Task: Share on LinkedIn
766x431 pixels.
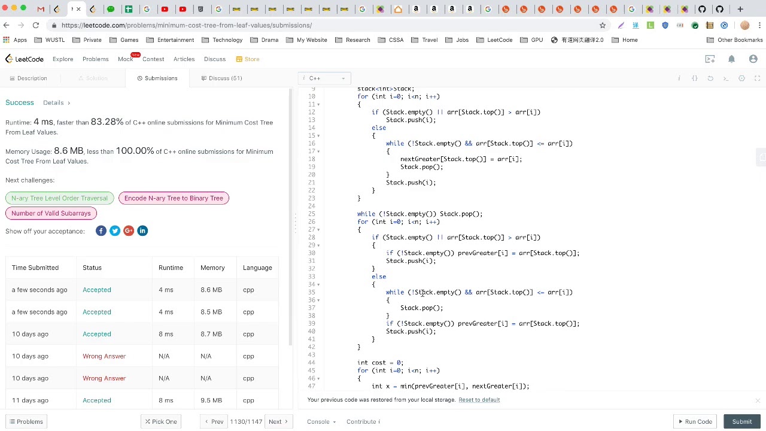Action: [x=142, y=231]
